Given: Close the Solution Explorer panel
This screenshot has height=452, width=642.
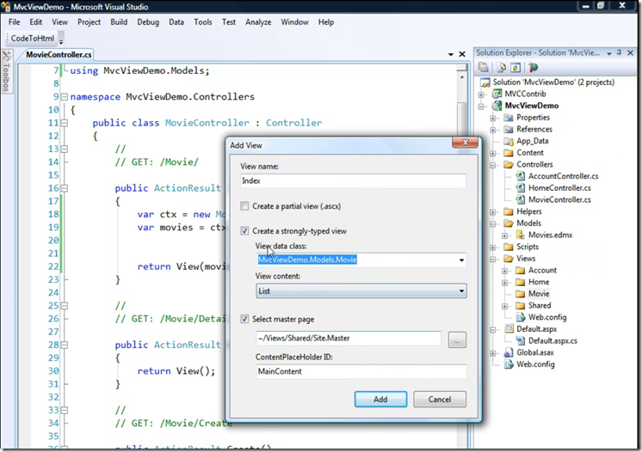Looking at the screenshot, I should 631,52.
